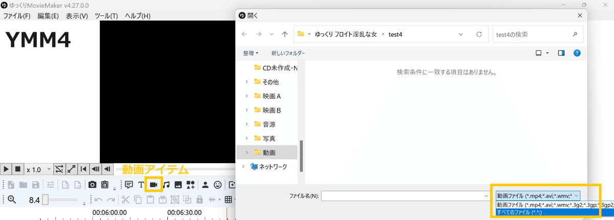Click the save project floppy icon
Viewport: 614px width, 220px height.
35,185
